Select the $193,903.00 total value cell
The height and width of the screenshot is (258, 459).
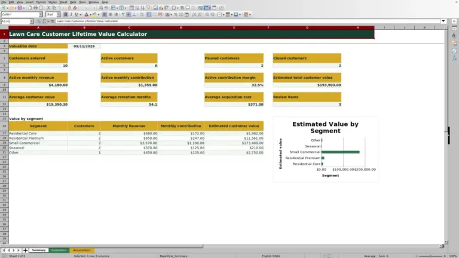307,85
